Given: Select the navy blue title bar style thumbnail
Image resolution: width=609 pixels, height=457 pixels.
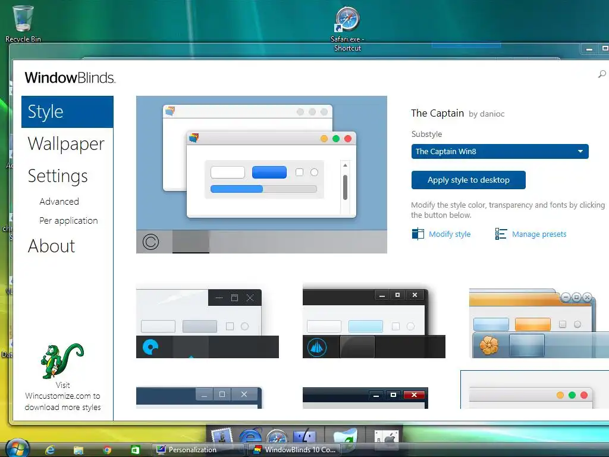Looking at the screenshot, I should coord(199,397).
